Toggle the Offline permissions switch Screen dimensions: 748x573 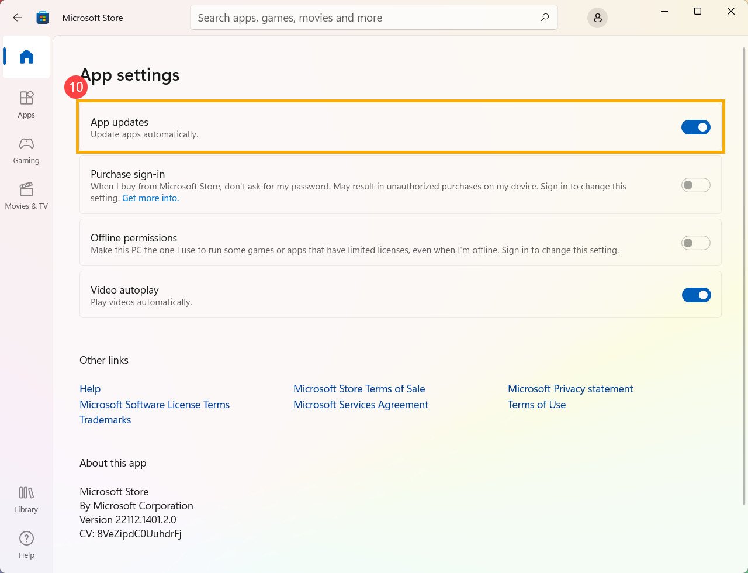695,243
